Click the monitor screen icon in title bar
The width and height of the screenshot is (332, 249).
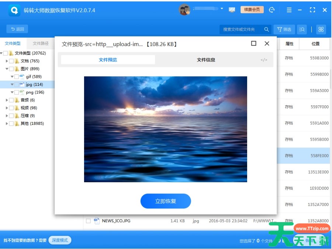232,10
